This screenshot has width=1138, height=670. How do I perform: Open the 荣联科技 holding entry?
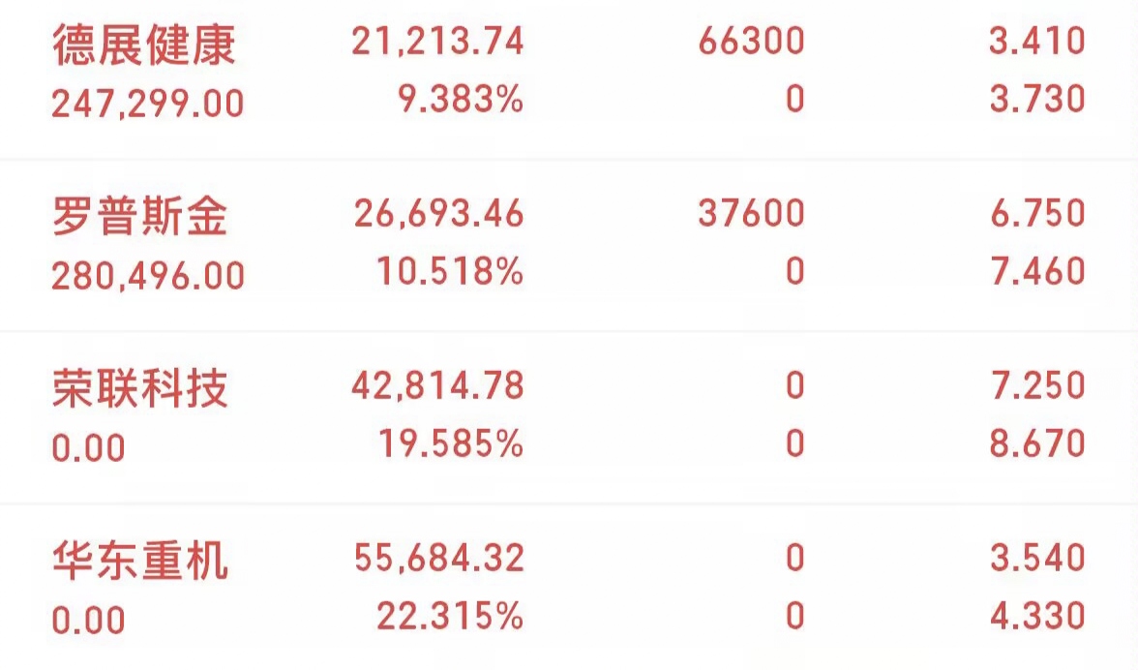click(569, 417)
